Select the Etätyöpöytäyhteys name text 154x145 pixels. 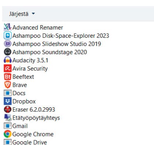36,118
